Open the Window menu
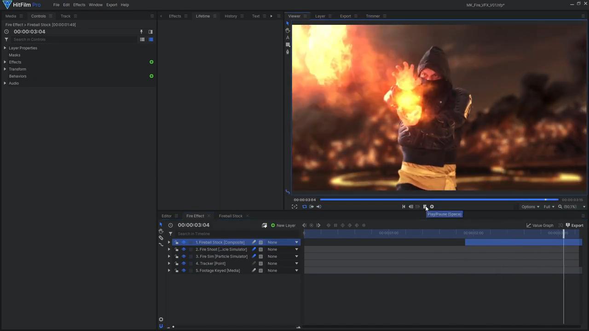Screen dimensions: 589x331 pos(96,5)
